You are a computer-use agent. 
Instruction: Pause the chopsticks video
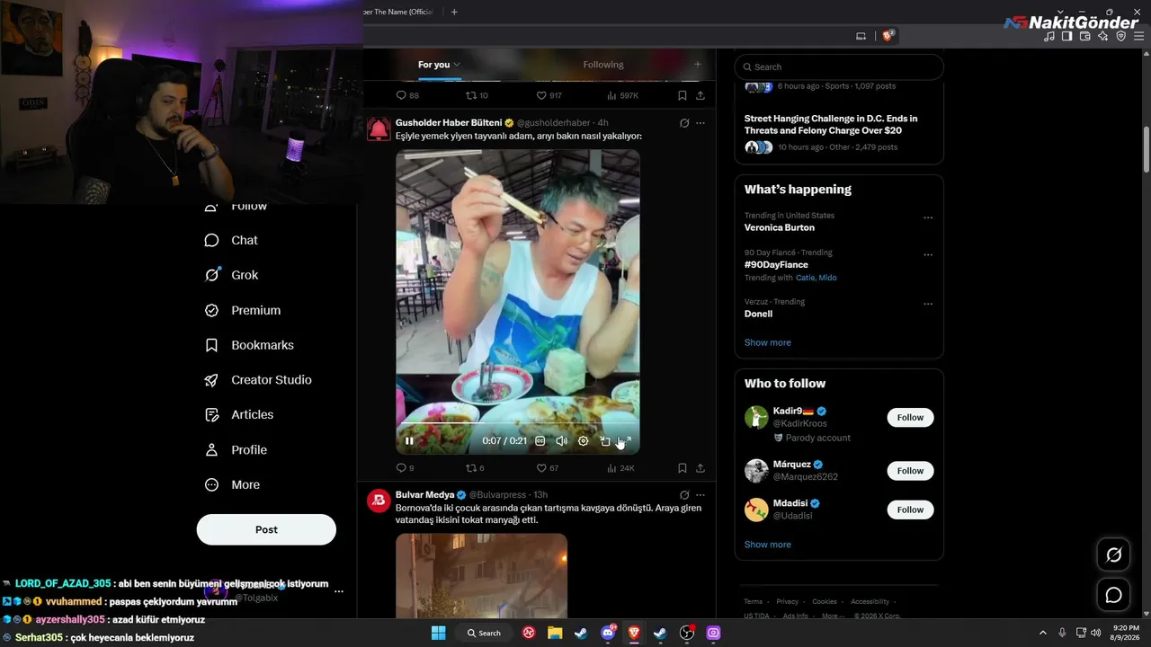point(409,441)
